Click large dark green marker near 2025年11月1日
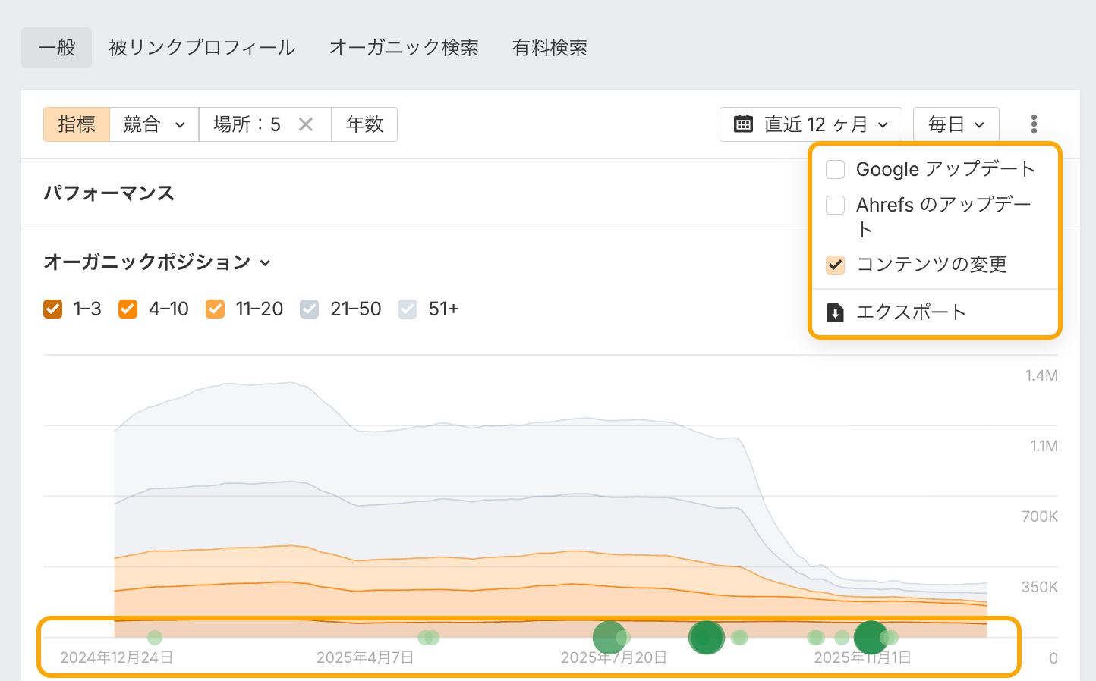1096x681 pixels. [871, 637]
